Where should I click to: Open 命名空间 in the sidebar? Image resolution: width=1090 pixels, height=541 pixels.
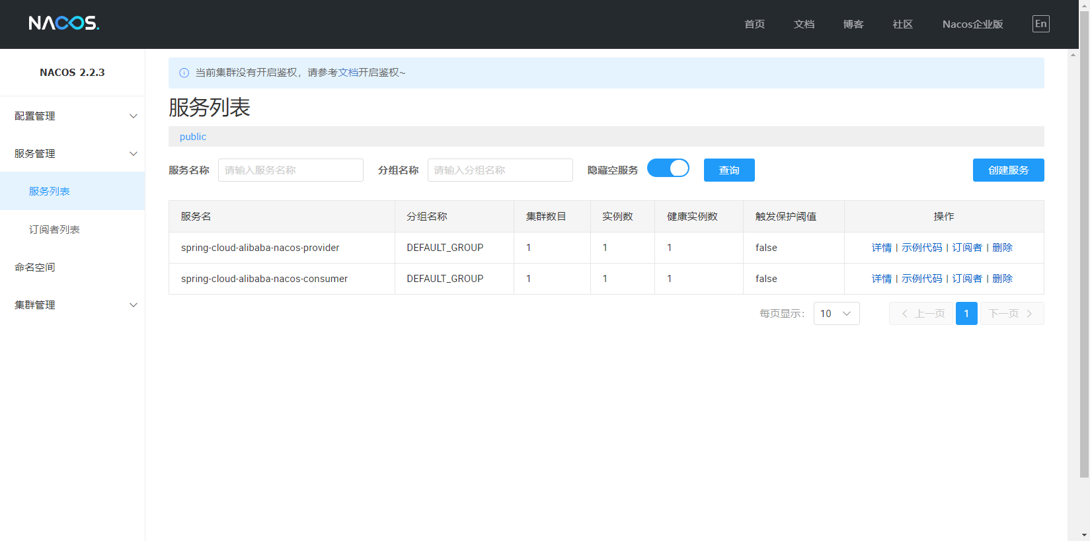[72, 267]
